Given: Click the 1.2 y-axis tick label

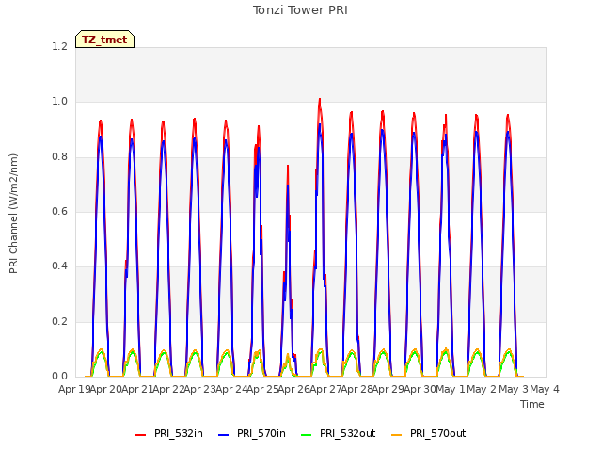Looking at the screenshot, I should click(59, 46).
